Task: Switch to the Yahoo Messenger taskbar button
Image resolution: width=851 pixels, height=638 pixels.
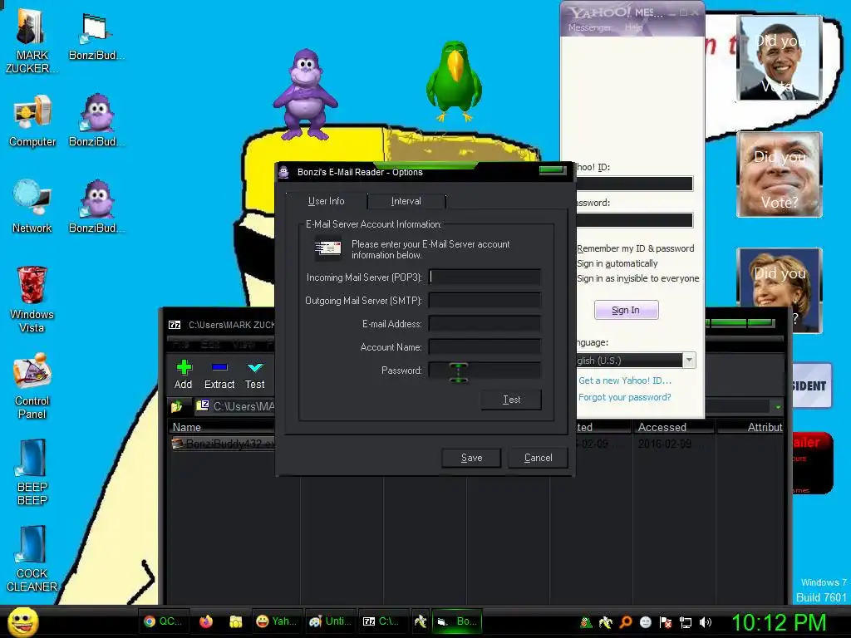Action: [x=276, y=621]
